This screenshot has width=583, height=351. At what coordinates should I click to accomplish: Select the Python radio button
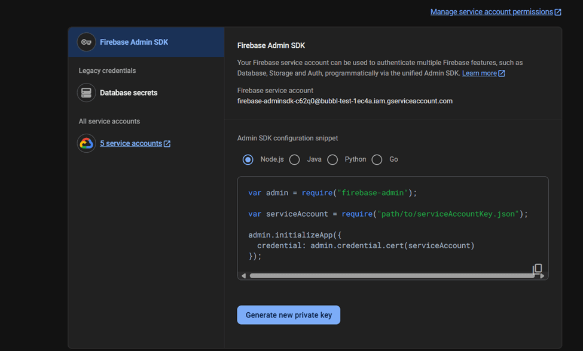click(x=332, y=159)
